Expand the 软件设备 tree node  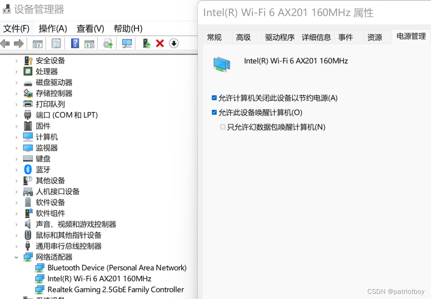tap(17, 203)
